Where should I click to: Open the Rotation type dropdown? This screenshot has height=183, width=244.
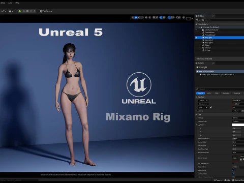tap(203, 104)
